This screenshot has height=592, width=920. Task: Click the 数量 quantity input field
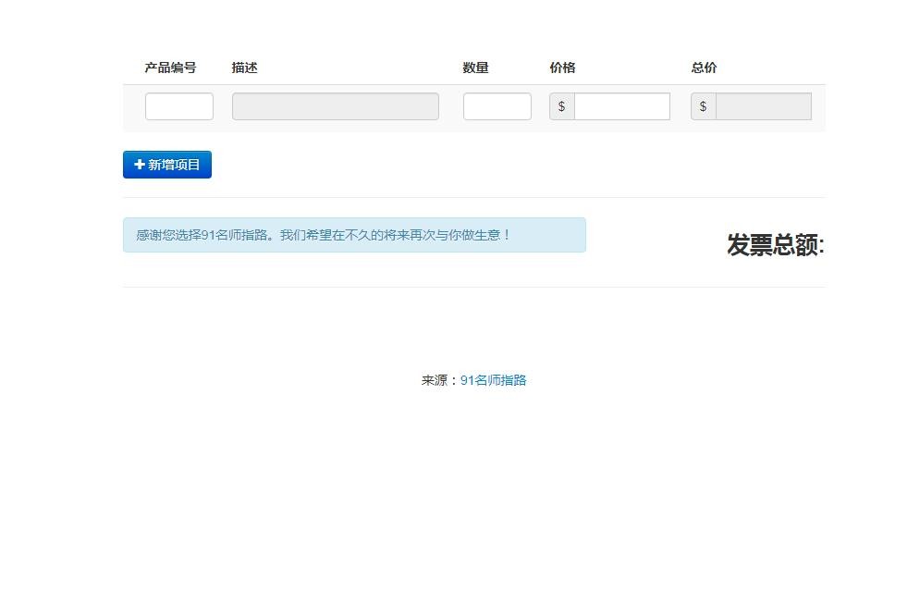coord(497,106)
